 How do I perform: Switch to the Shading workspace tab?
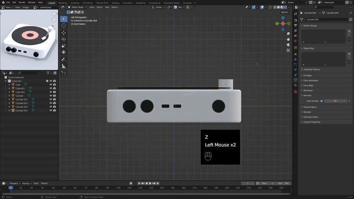tap(116, 3)
